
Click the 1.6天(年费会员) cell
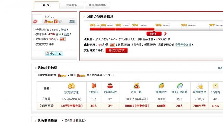coord(71,106)
